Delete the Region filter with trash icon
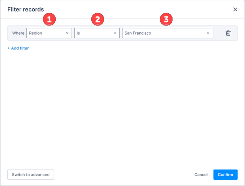Screen dimensions: 245x186 (228, 33)
